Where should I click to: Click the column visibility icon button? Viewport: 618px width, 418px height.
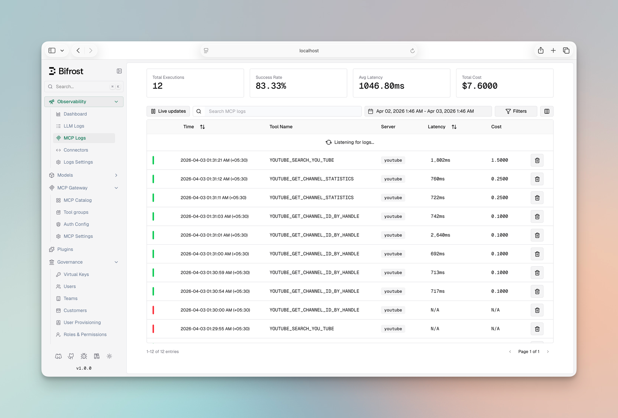pos(547,111)
